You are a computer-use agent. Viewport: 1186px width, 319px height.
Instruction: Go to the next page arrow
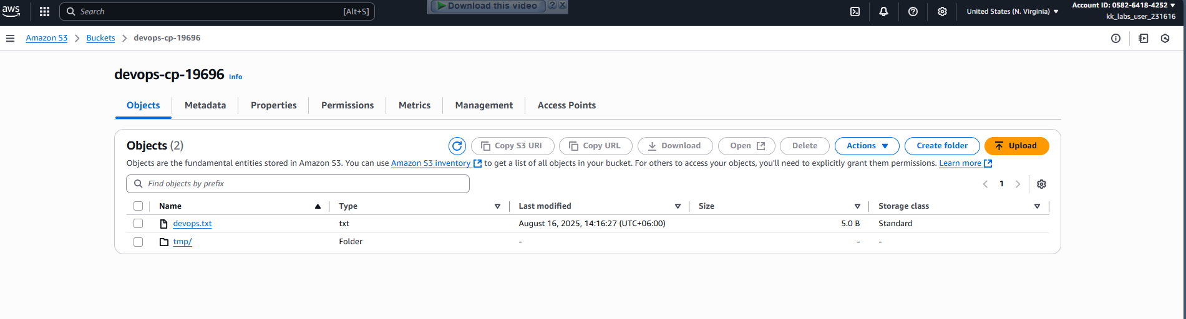point(1018,184)
